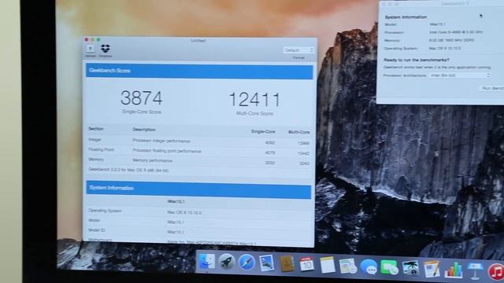Open Calendar from the dock

[x=306, y=264]
